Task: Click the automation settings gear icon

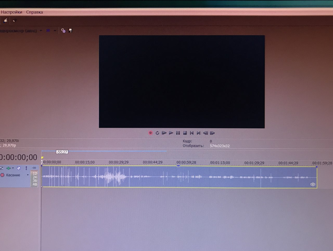Action: [2, 175]
